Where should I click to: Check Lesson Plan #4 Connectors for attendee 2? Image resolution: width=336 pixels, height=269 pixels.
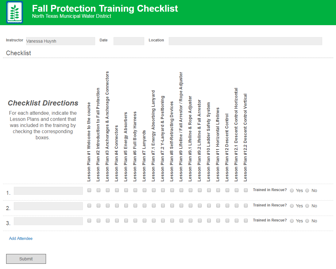tap(117, 206)
